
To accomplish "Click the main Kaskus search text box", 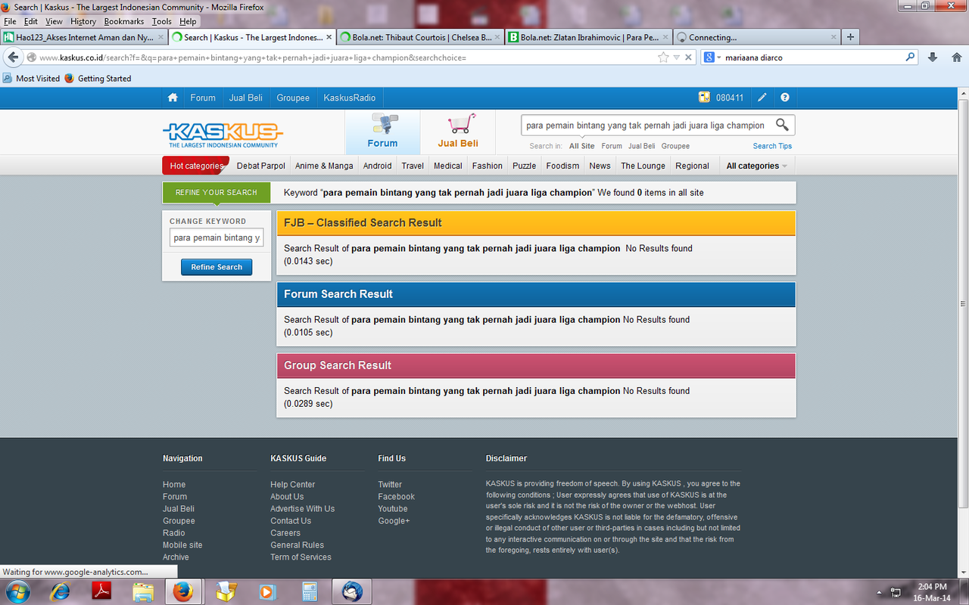I will [647, 126].
